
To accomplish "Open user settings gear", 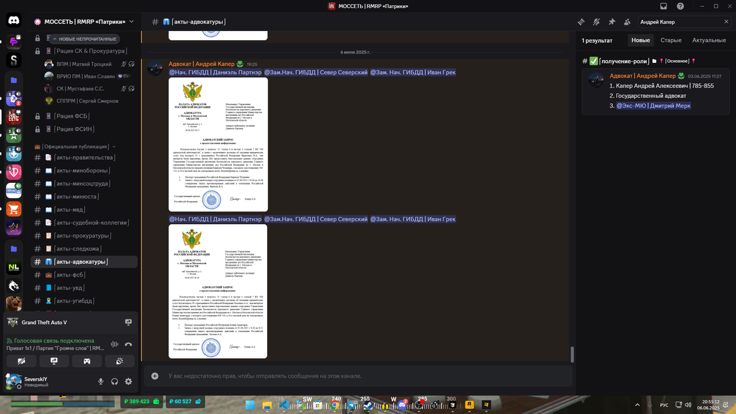I will coord(128,381).
